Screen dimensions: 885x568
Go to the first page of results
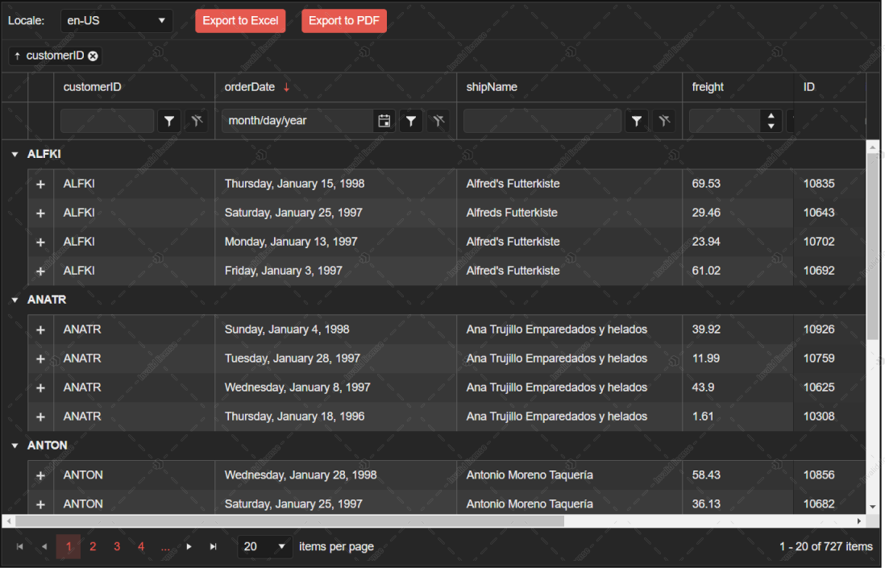click(20, 546)
